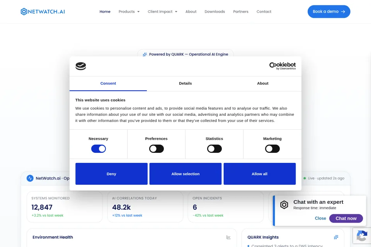Click the Allow selection button
This screenshot has height=247, width=371.
click(x=185, y=174)
